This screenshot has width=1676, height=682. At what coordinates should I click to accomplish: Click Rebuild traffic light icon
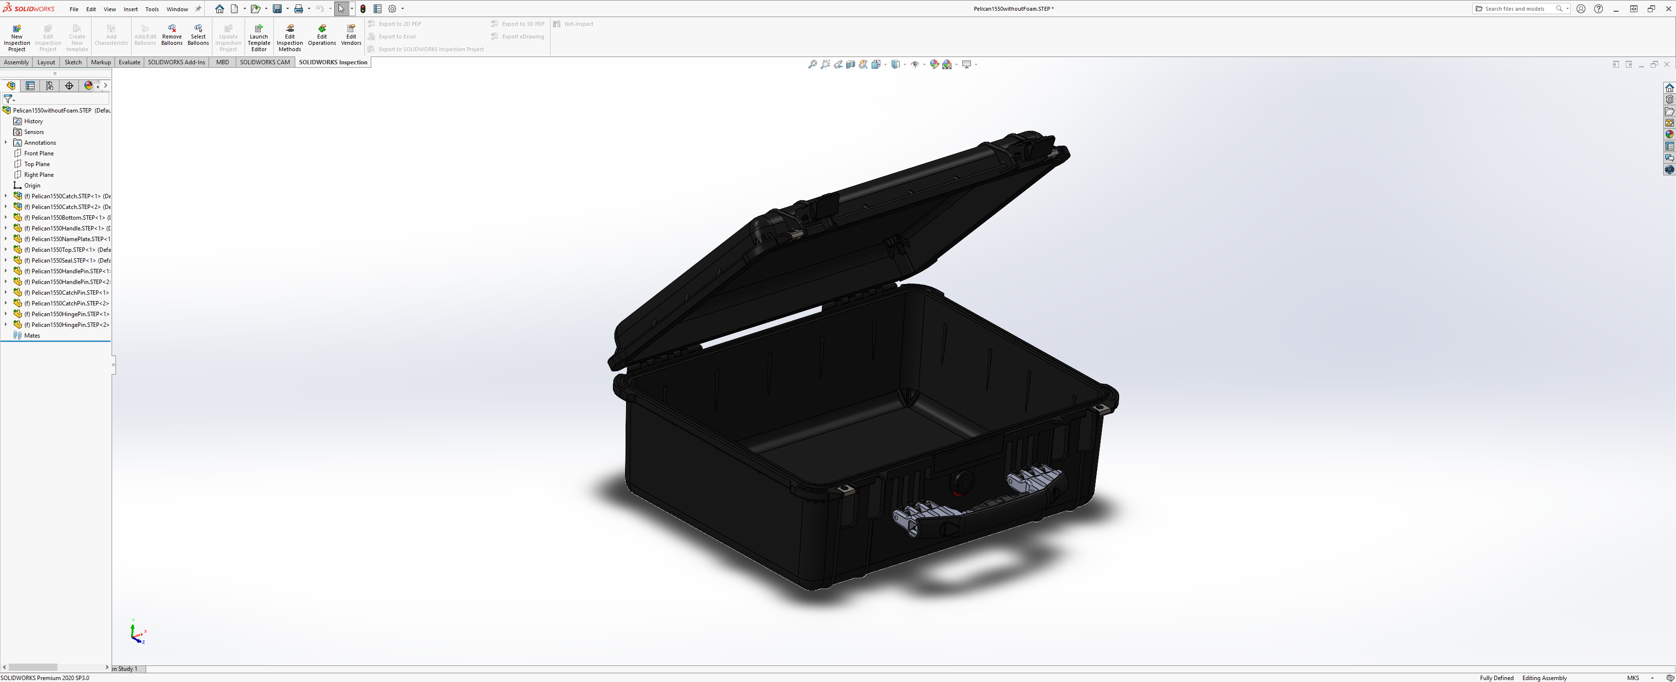point(363,9)
